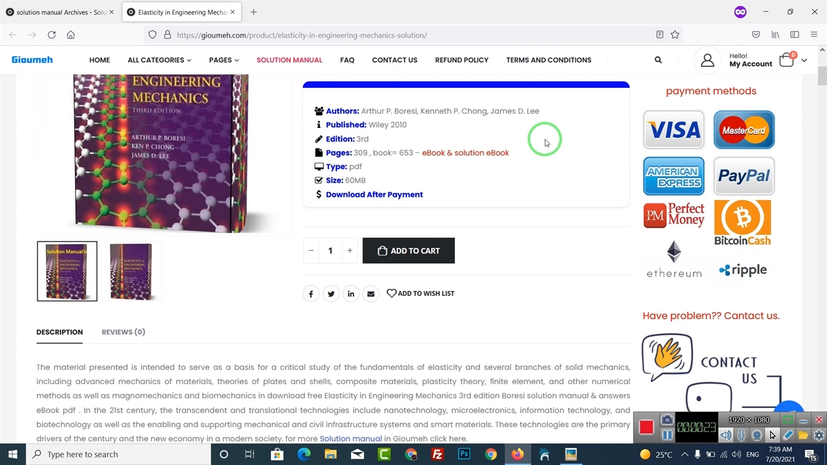Share product by email envelope icon

371,294
